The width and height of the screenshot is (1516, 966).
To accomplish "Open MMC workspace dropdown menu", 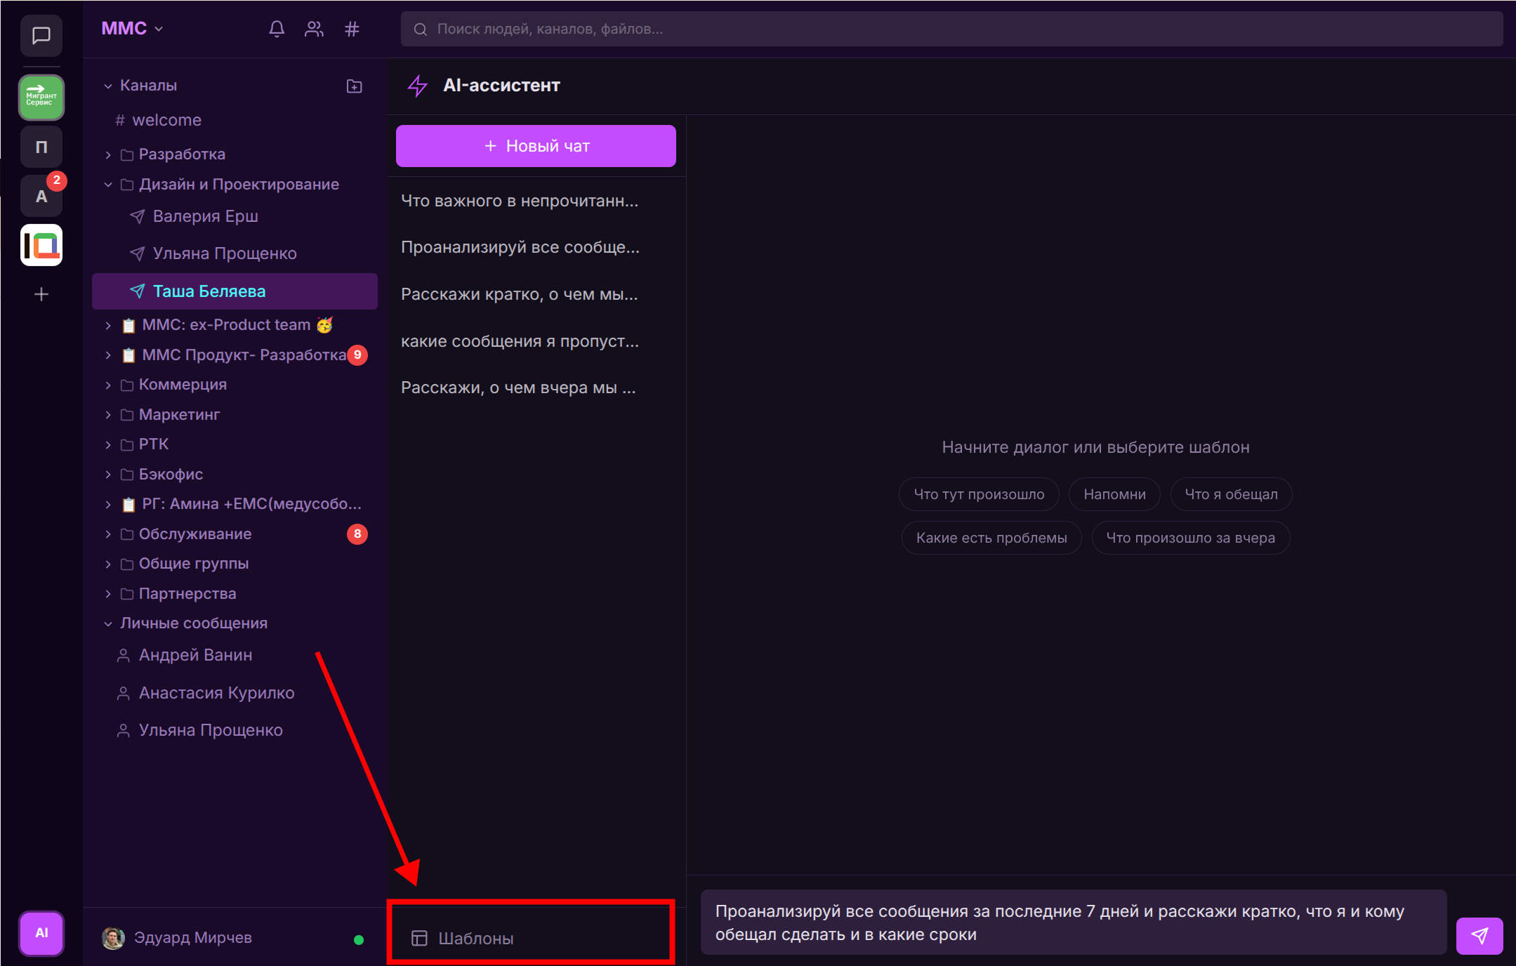I will click(132, 29).
